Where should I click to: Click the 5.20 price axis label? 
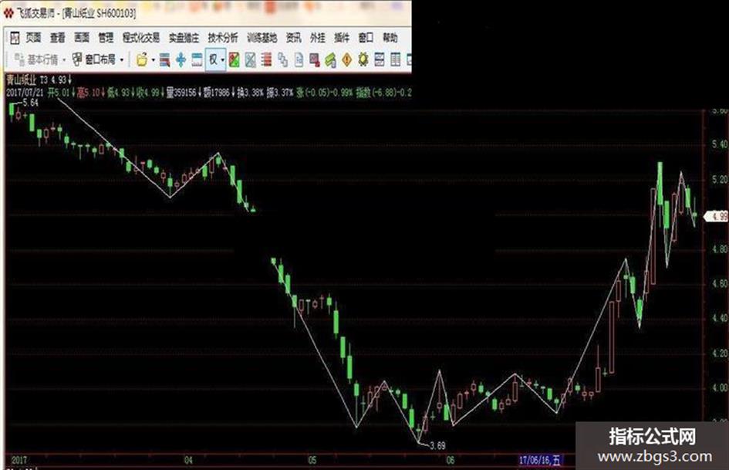coord(720,180)
